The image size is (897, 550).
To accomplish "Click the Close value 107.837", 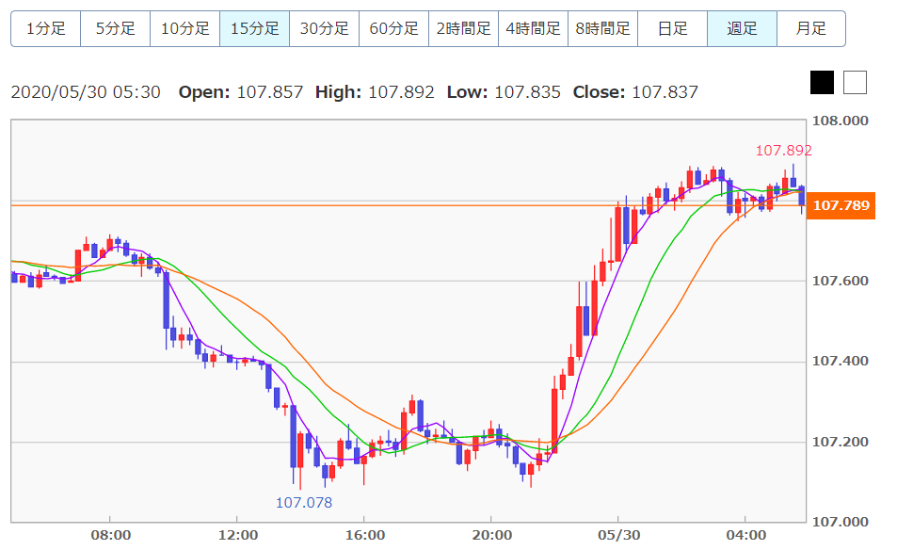I will pos(665,92).
